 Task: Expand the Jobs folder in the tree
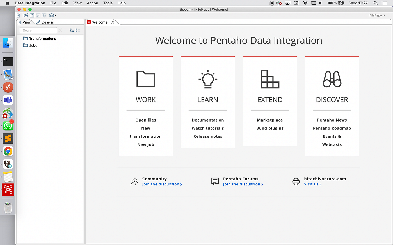point(32,45)
